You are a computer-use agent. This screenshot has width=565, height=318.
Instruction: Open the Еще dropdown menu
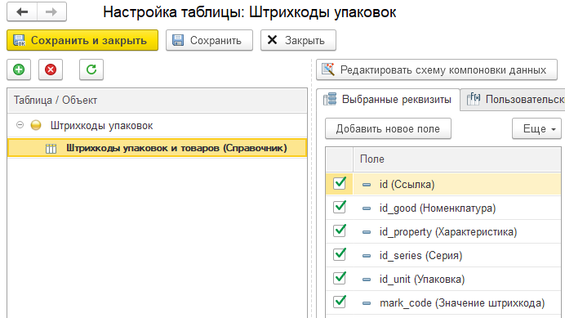pos(536,128)
